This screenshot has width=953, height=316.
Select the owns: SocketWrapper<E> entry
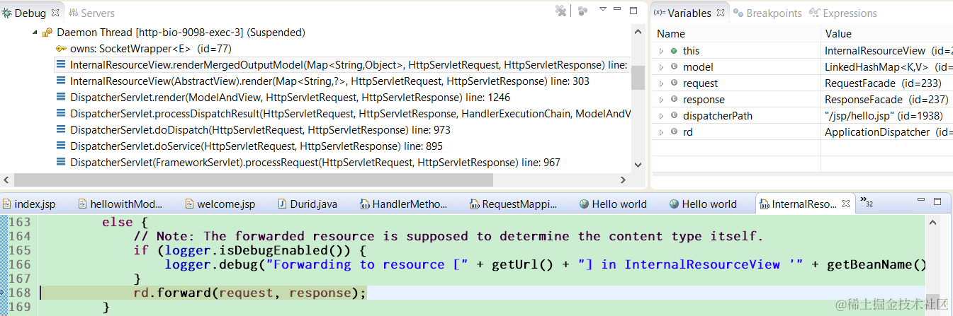point(150,49)
